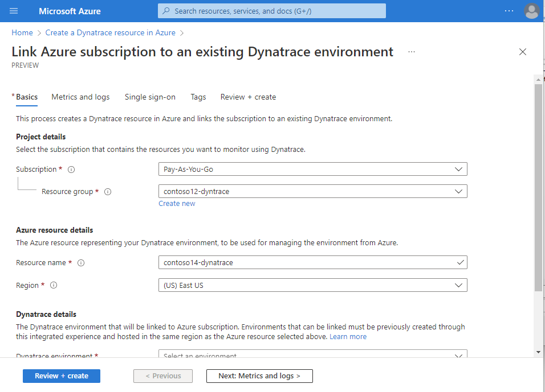Open the Dynatrace environment dropdown
545x392 pixels.
[x=313, y=354]
